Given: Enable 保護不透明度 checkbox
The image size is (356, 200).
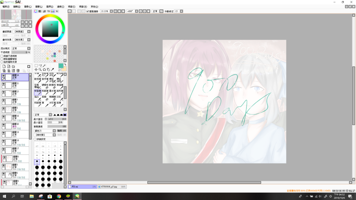Looking at the screenshot, I should tap(2, 56).
